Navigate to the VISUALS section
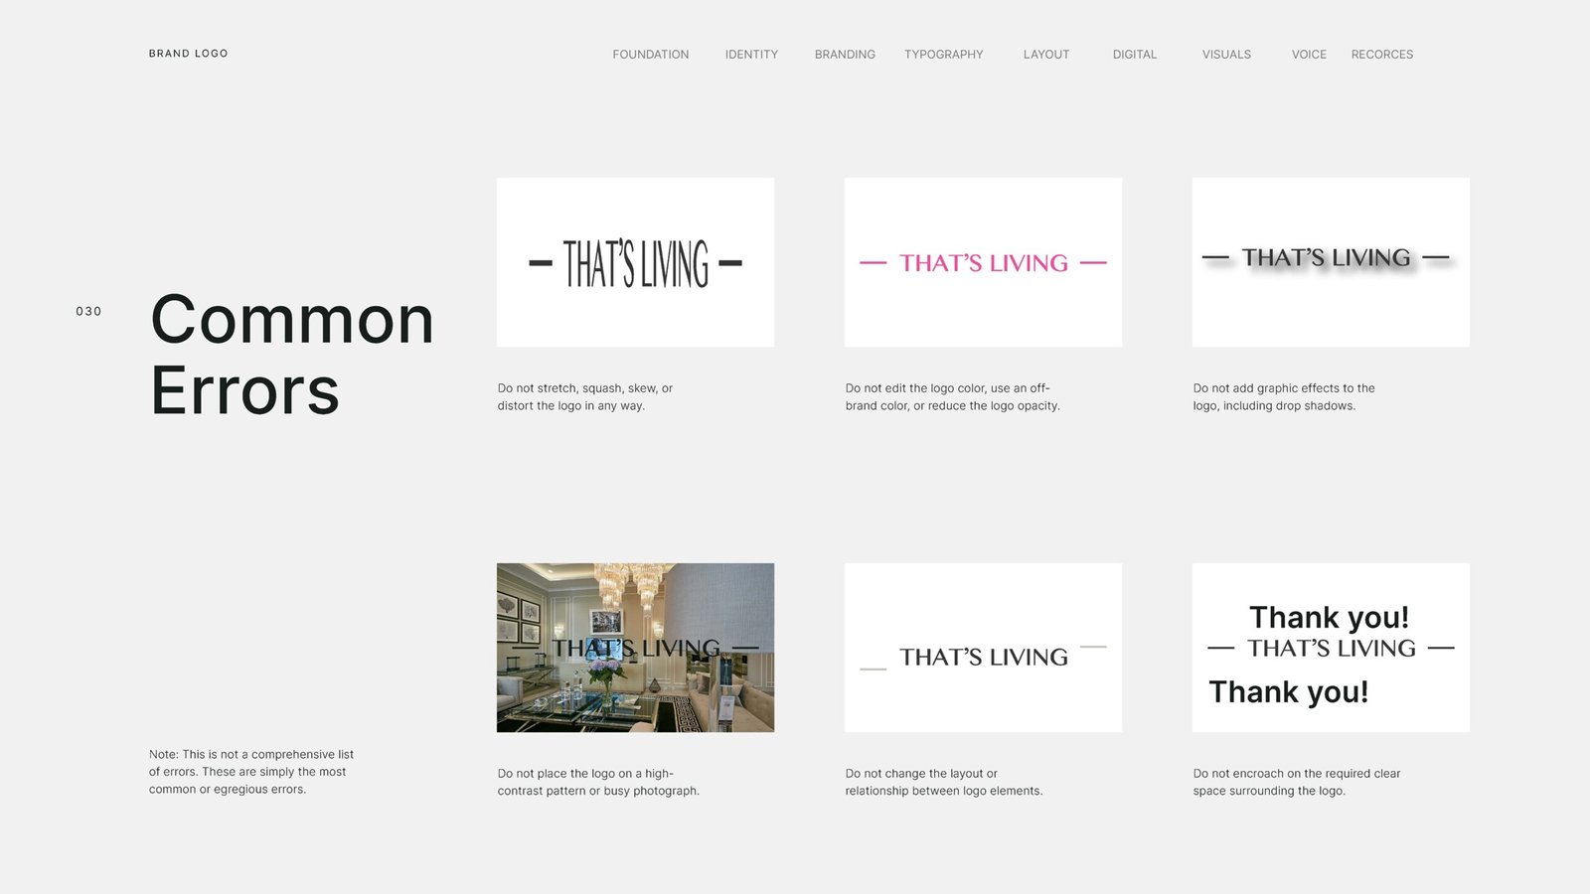Screen dimensions: 1590x894 coord(1226,55)
